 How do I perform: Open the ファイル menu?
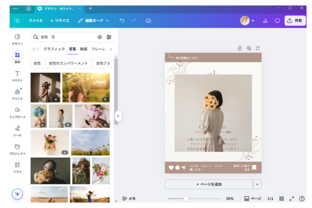(x=35, y=20)
